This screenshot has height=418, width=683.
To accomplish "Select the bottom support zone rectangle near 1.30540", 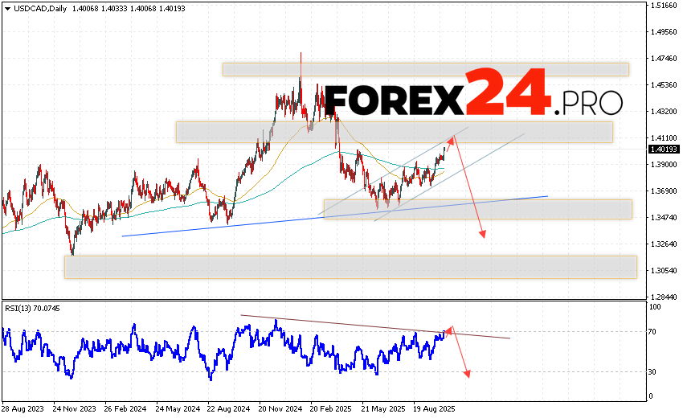I will (350, 268).
